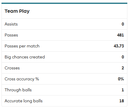Select the Assists stat label

click(x=11, y=24)
